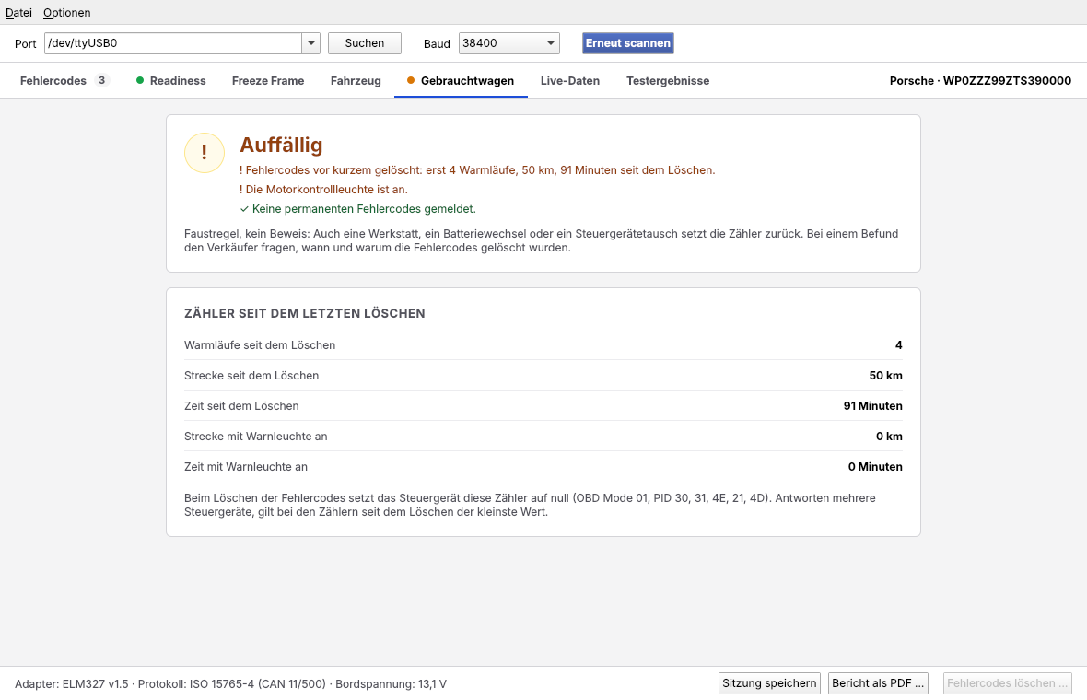1087x700 pixels.
Task: Open the Datei menu
Action: [18, 13]
